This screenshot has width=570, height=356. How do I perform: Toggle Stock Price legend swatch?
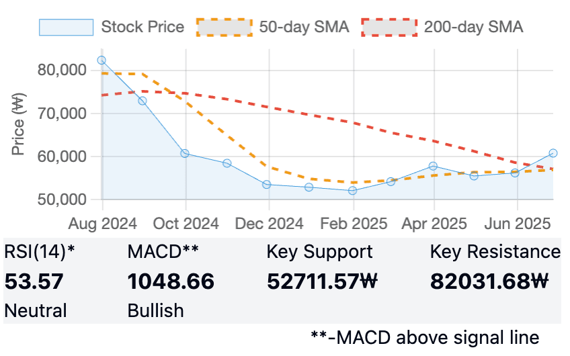(66, 27)
